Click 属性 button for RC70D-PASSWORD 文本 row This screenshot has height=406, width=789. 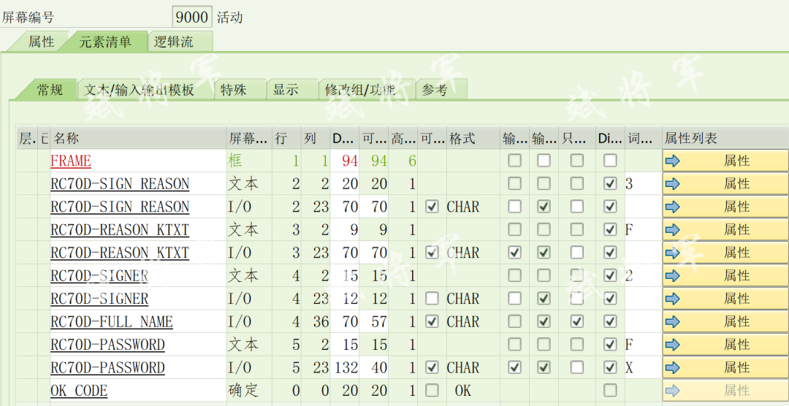(x=725, y=345)
